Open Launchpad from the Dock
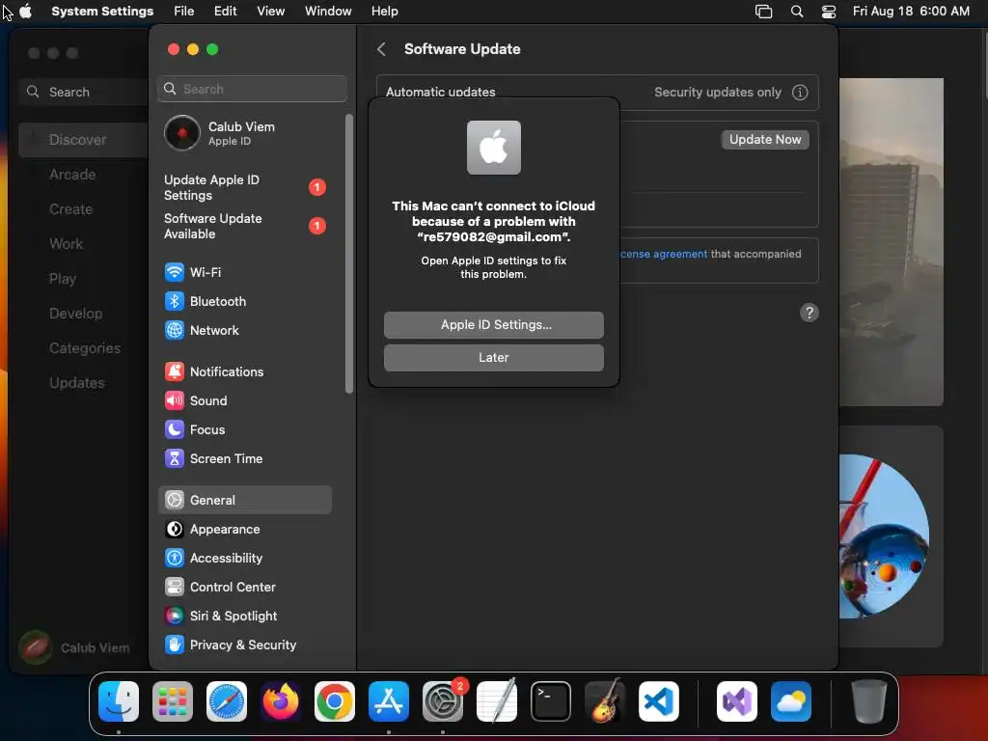Screen dimensions: 988x741 (x=173, y=701)
